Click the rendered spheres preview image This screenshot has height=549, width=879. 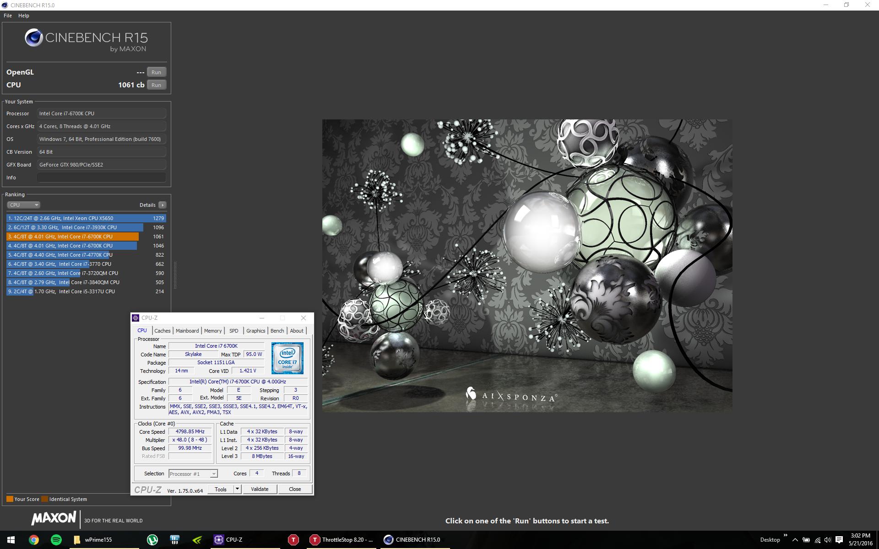pyautogui.click(x=527, y=266)
